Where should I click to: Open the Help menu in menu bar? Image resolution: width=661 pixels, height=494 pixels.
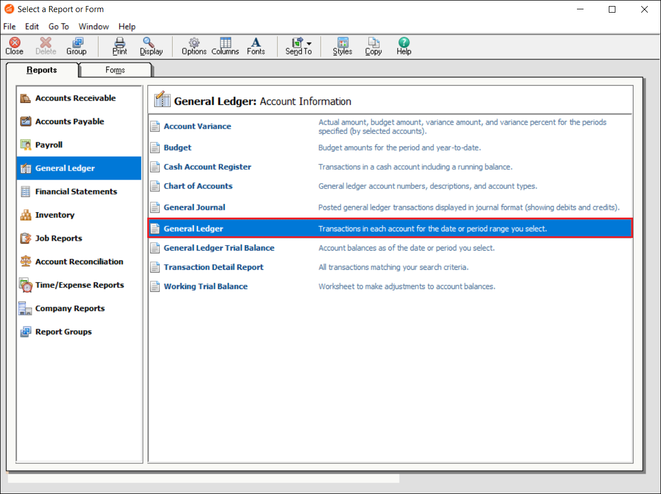pyautogui.click(x=127, y=26)
